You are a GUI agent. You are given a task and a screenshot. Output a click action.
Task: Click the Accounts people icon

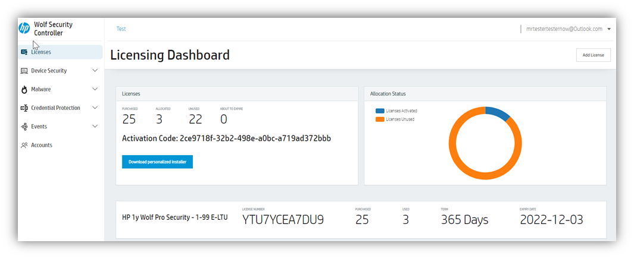24,145
